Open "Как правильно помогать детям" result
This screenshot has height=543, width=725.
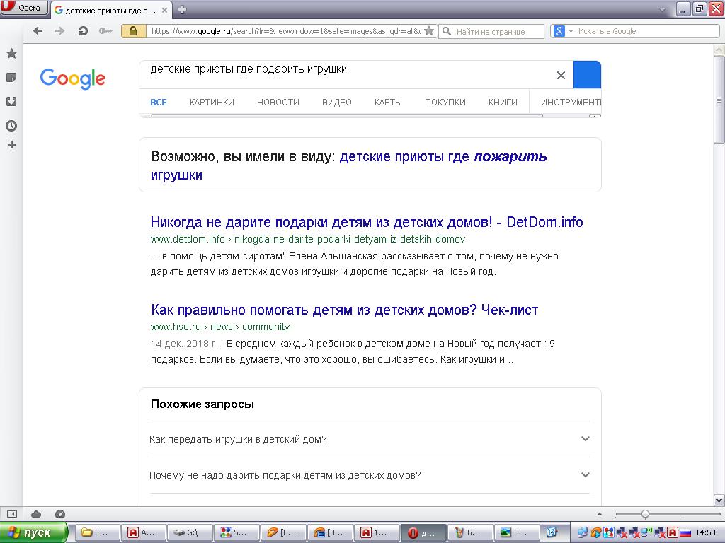(345, 310)
